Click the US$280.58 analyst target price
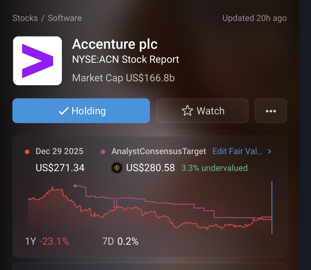The width and height of the screenshot is (311, 270). [x=150, y=168]
